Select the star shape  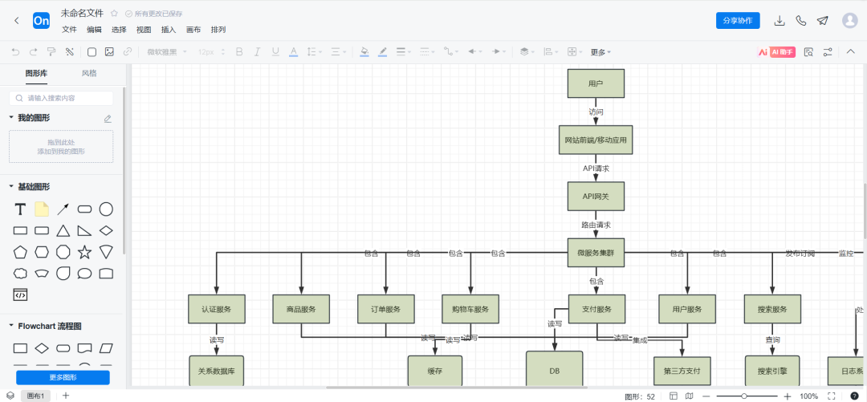[84, 252]
